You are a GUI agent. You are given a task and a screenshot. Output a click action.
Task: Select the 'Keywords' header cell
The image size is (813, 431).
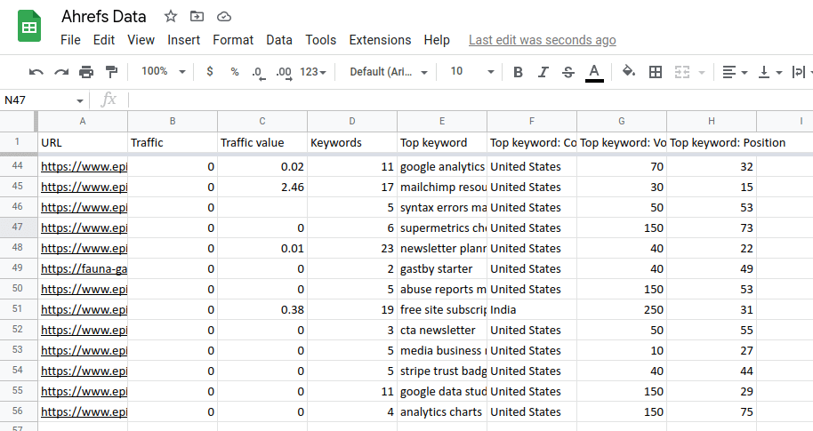tap(352, 142)
